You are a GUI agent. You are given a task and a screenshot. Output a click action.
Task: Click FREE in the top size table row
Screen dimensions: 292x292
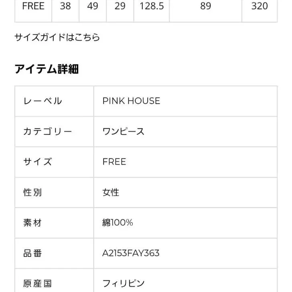(33, 6)
